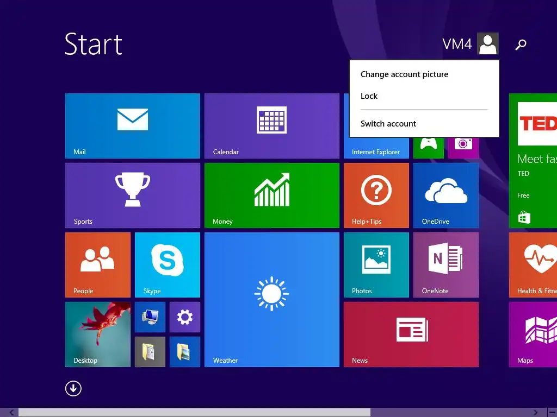The height and width of the screenshot is (417, 557).
Task: Click the VM4 user name
Action: pos(457,45)
